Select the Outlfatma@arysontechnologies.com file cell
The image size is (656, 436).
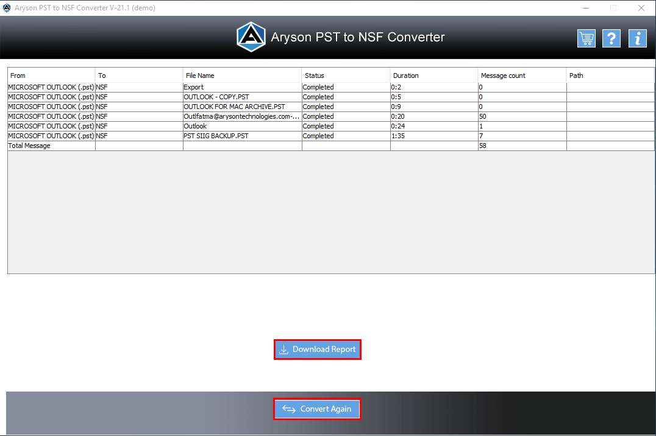(242, 116)
